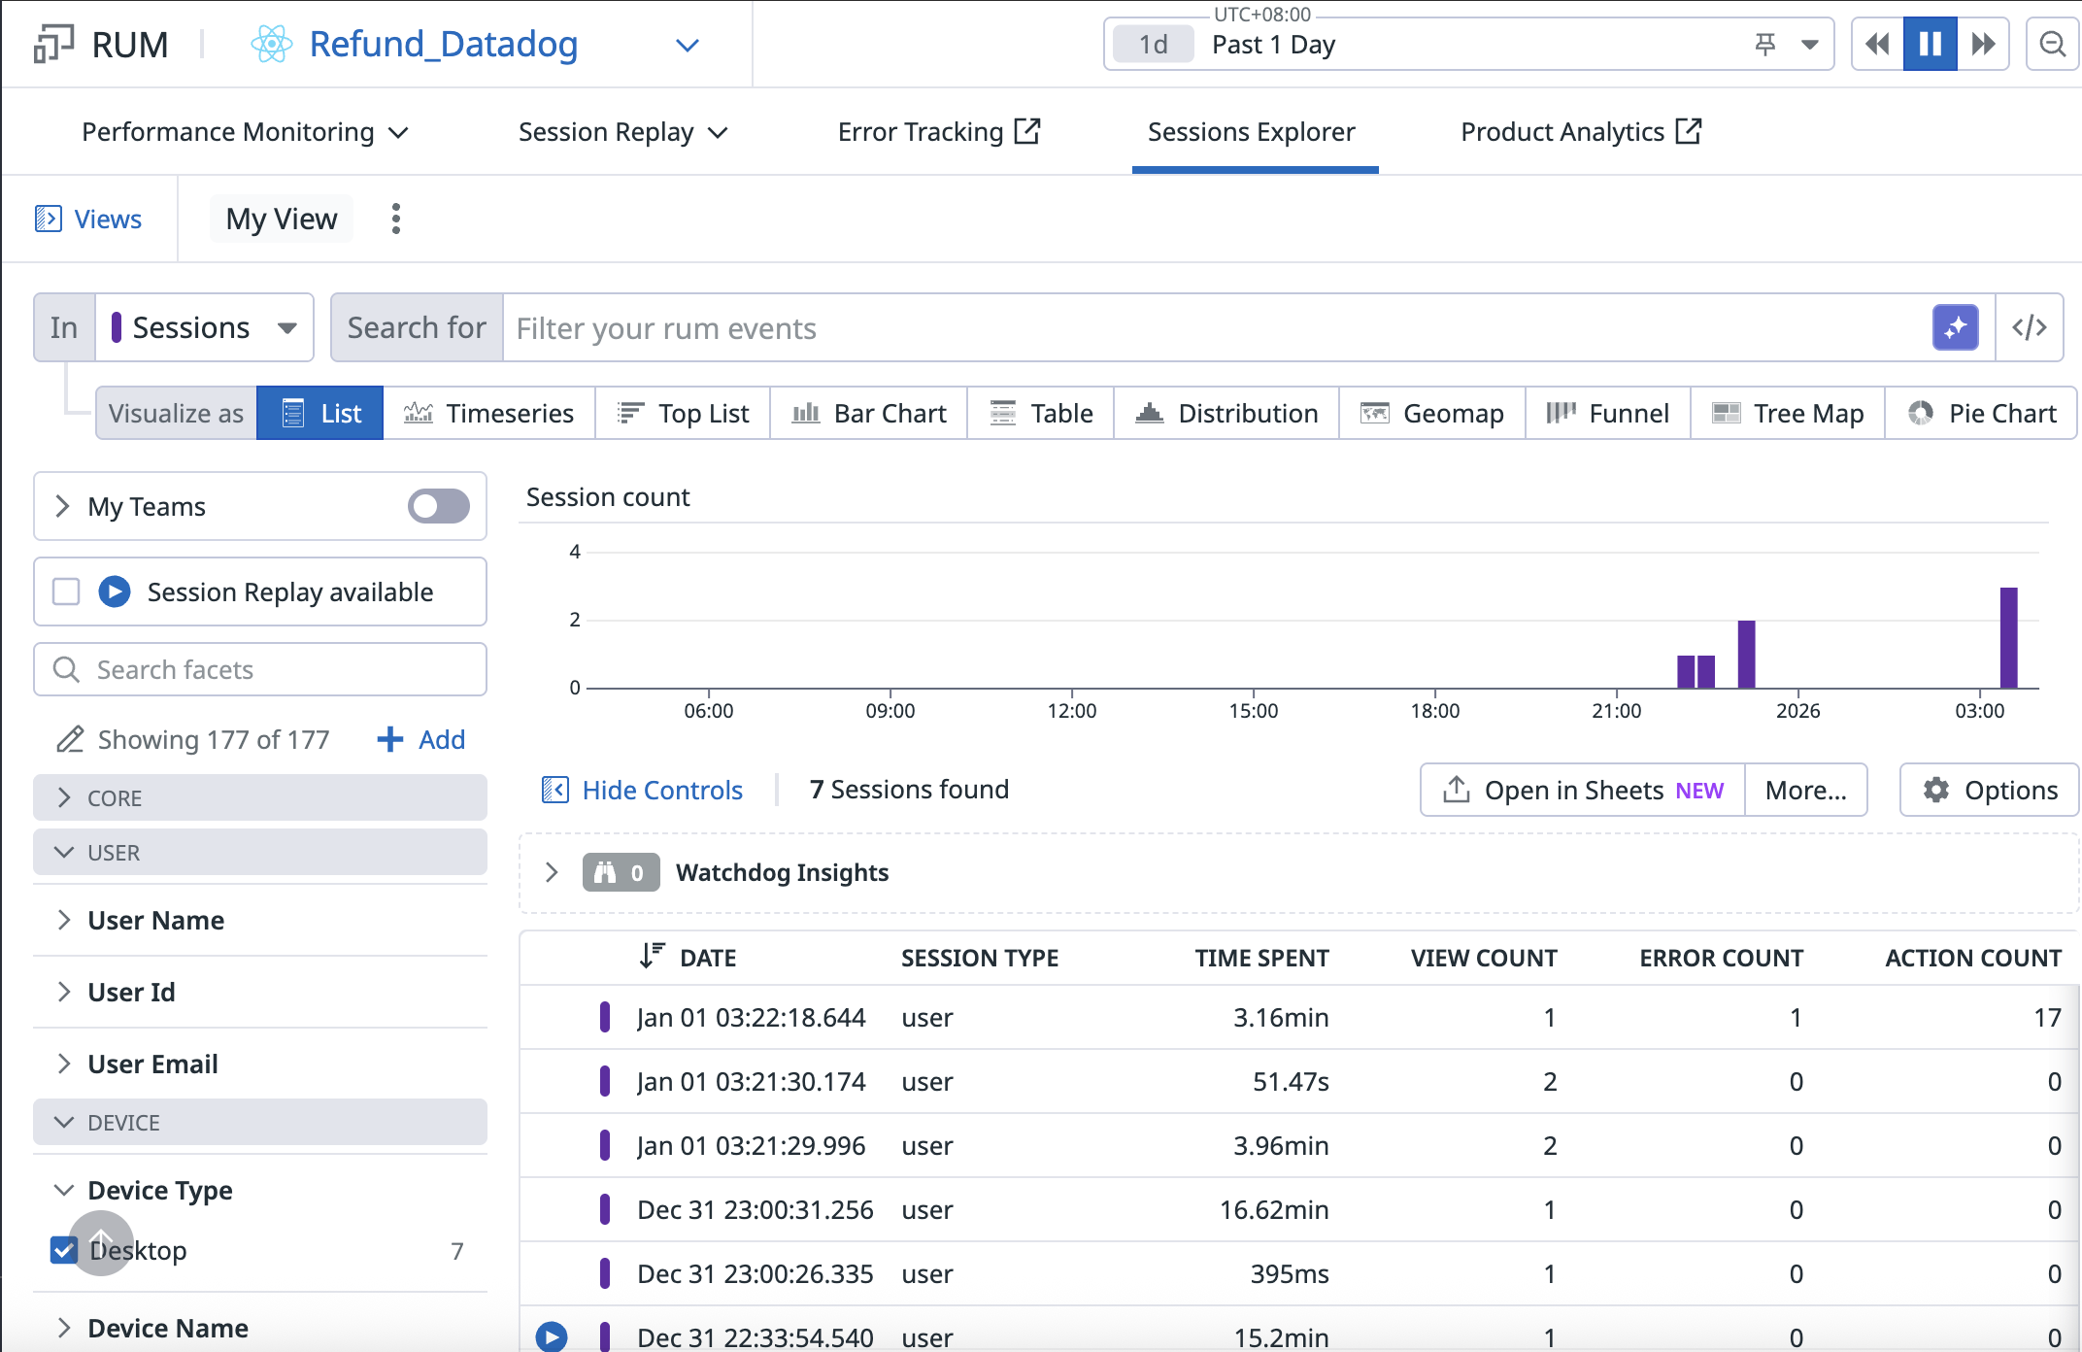The width and height of the screenshot is (2082, 1352).
Task: Click the tallest bar in session count chart
Action: point(2008,637)
